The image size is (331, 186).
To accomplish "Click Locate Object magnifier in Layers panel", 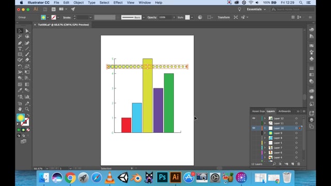I will pyautogui.click(x=274, y=164).
